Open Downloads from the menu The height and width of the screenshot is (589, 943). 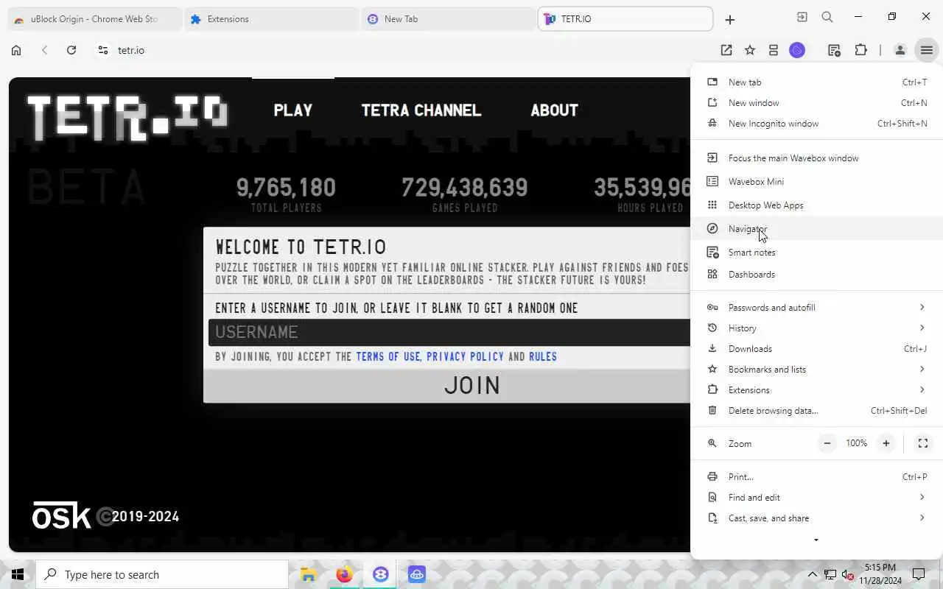point(816,349)
